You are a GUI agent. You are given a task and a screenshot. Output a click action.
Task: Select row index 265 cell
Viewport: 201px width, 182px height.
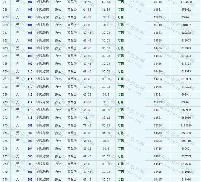(5, 64)
